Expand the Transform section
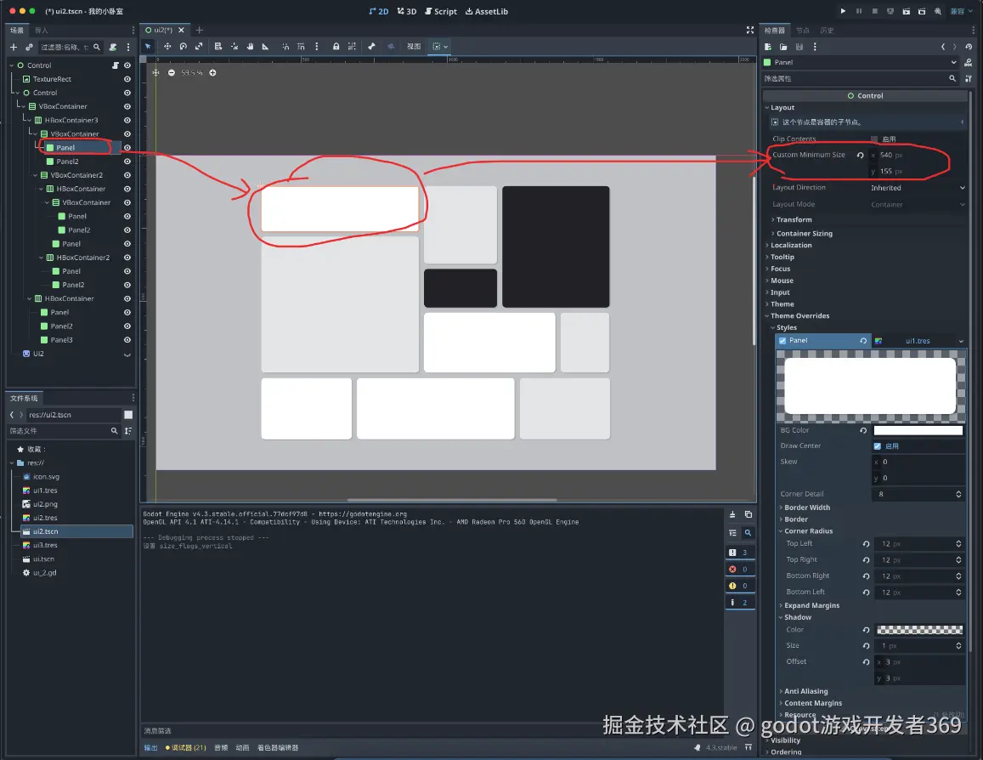The height and width of the screenshot is (760, 983). click(794, 220)
